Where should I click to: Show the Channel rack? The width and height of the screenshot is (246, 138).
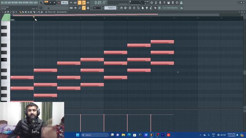pos(130,8)
